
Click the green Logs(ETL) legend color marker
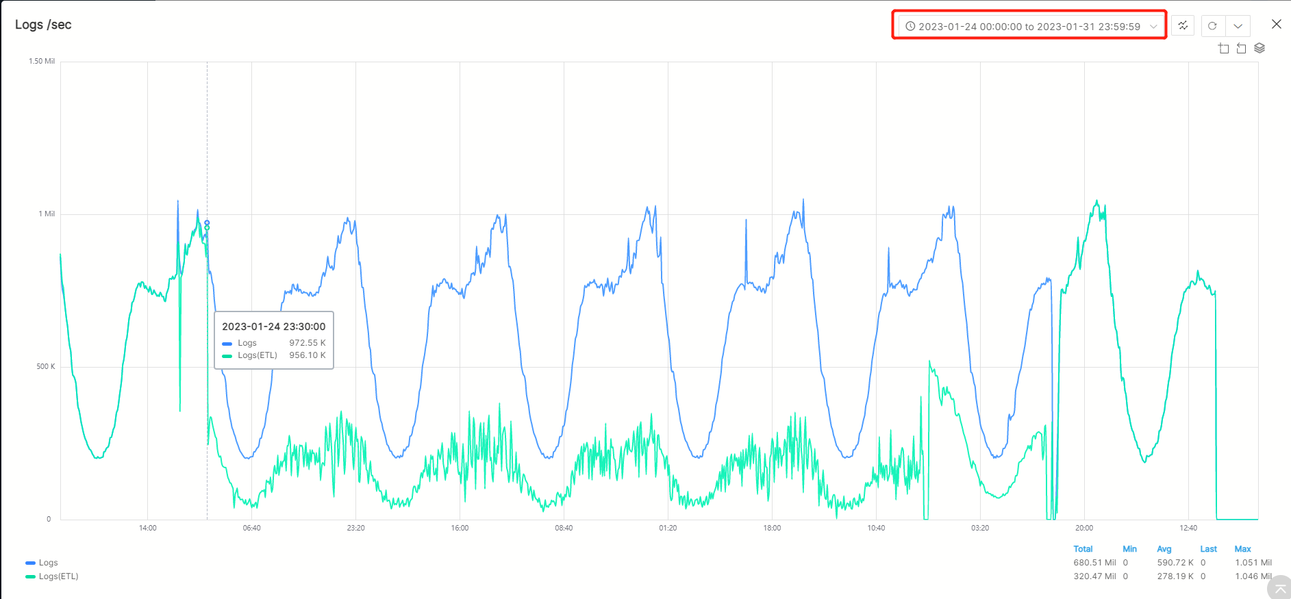click(30, 576)
